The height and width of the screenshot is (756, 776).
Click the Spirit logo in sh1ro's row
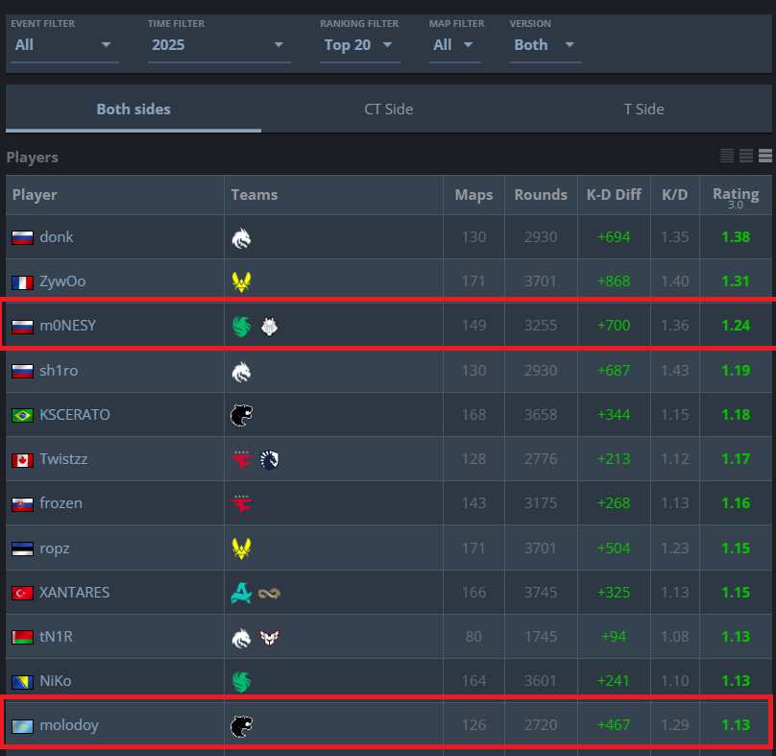coord(241,372)
